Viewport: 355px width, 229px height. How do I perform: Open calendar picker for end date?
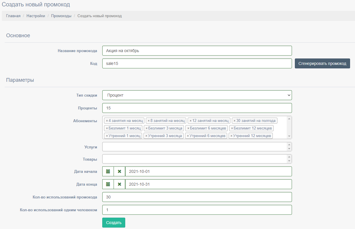pos(108,184)
